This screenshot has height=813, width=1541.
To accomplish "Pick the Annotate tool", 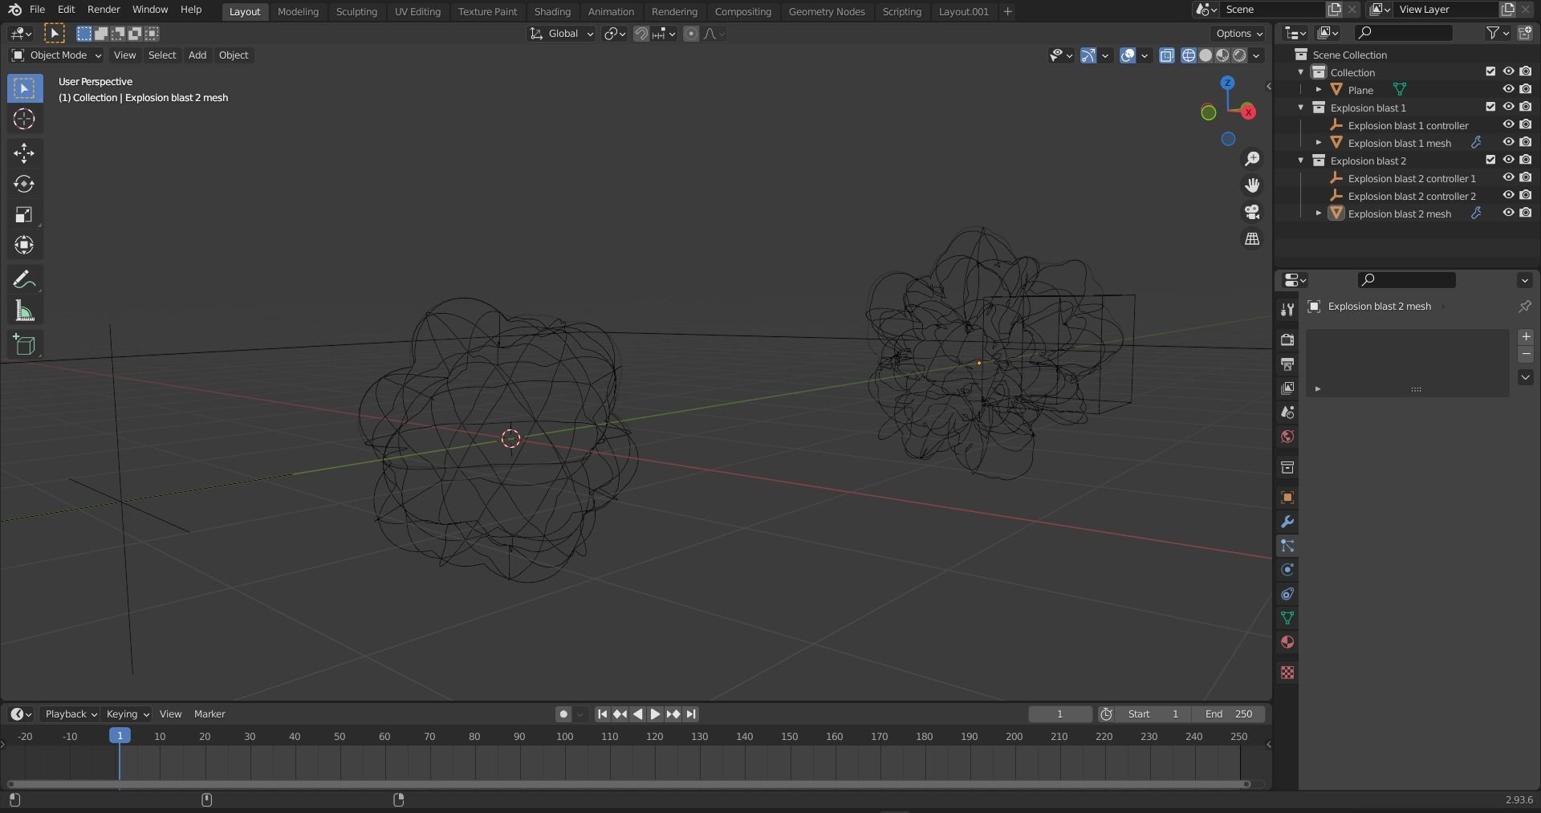I will [24, 279].
